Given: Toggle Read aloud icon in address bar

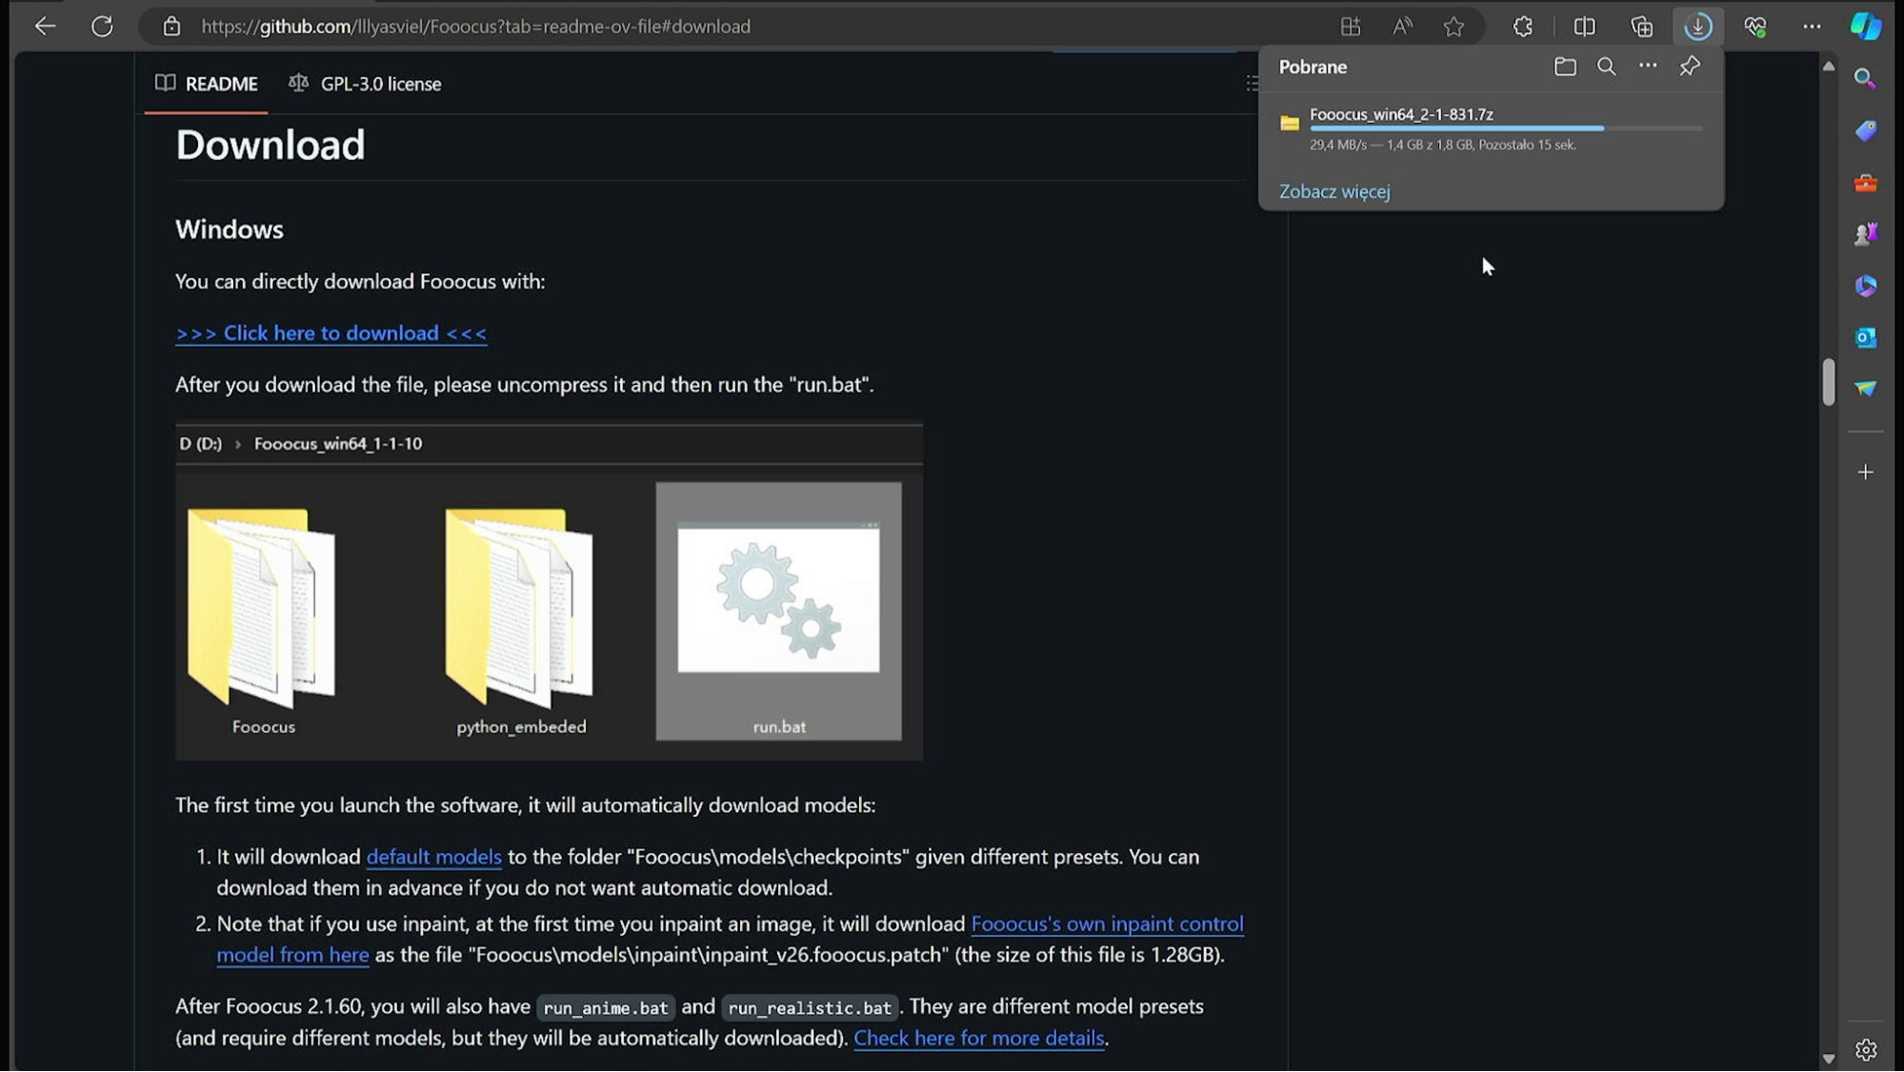Looking at the screenshot, I should 1402,27.
